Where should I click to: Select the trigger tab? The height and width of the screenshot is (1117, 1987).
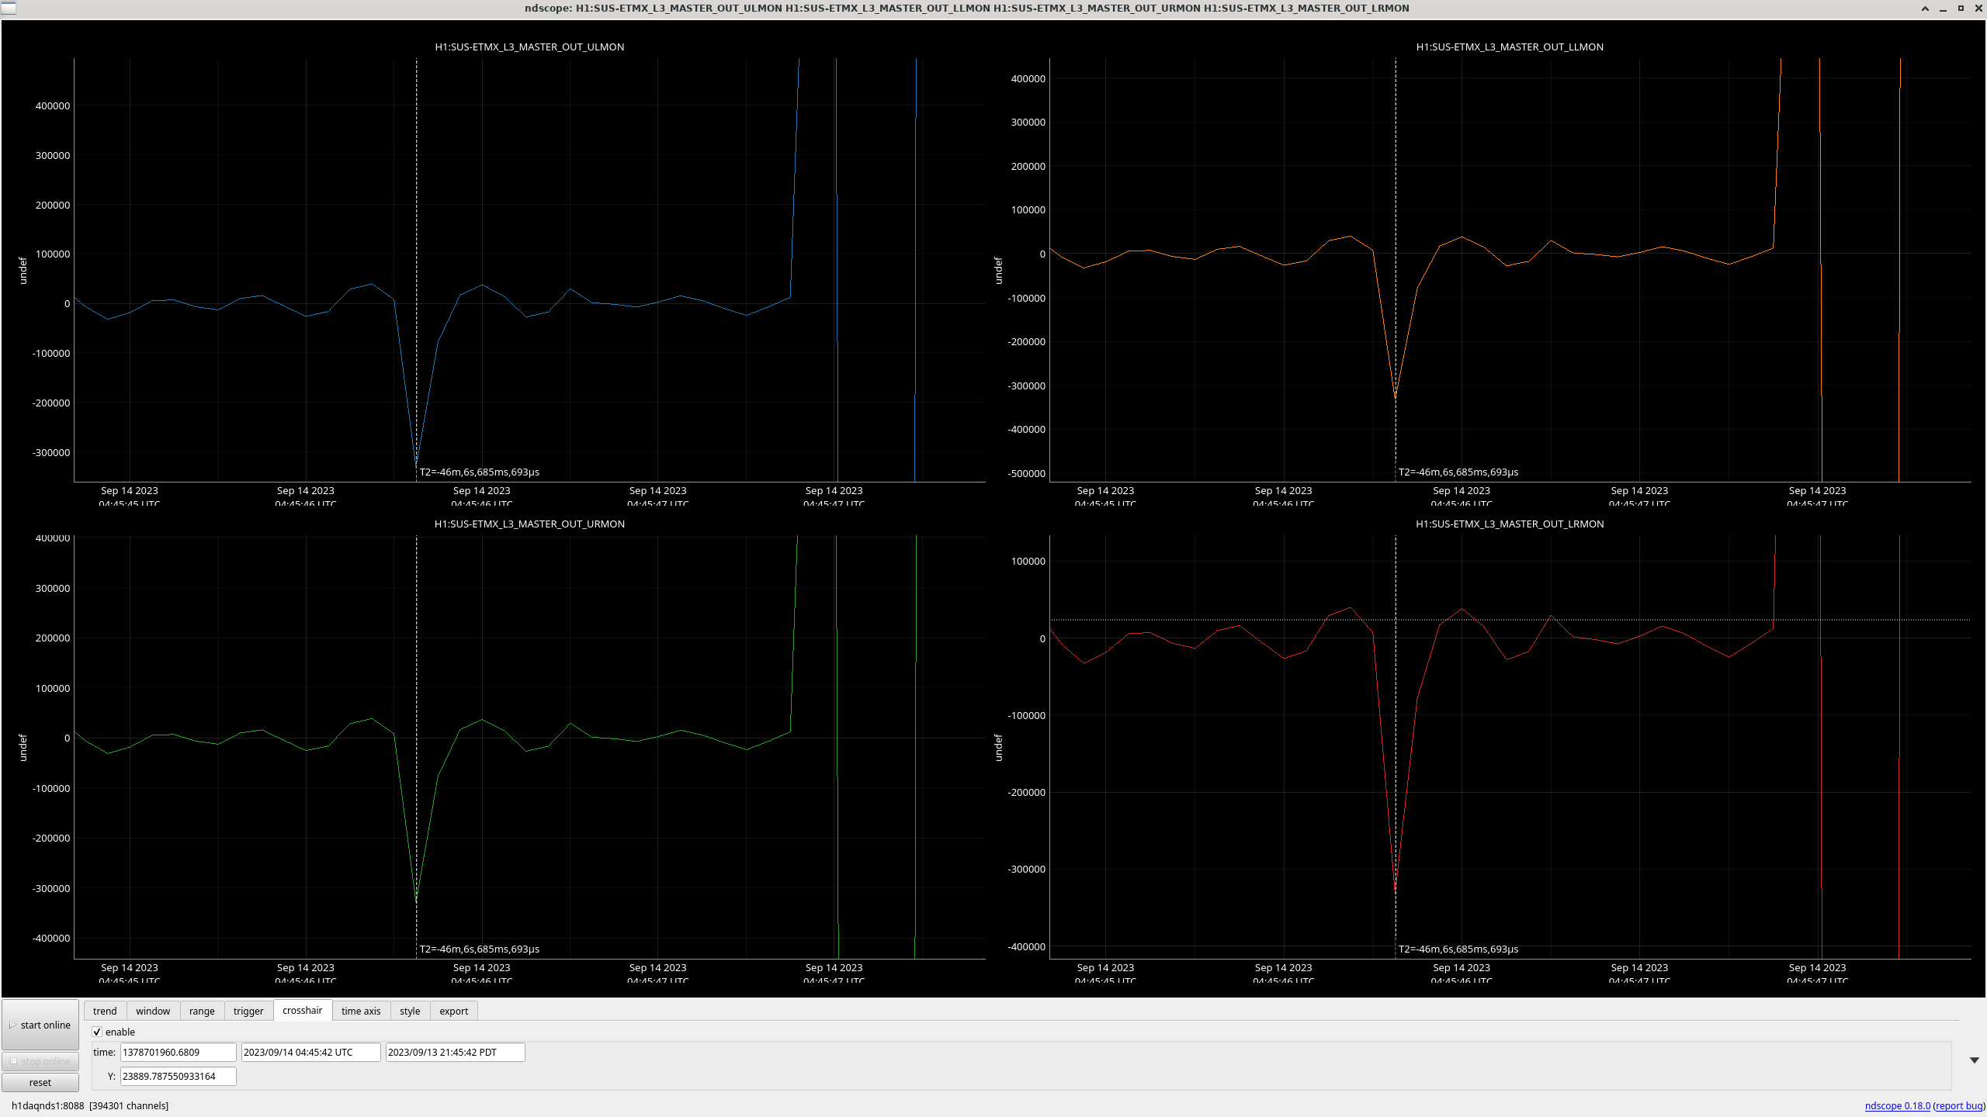pos(248,1011)
